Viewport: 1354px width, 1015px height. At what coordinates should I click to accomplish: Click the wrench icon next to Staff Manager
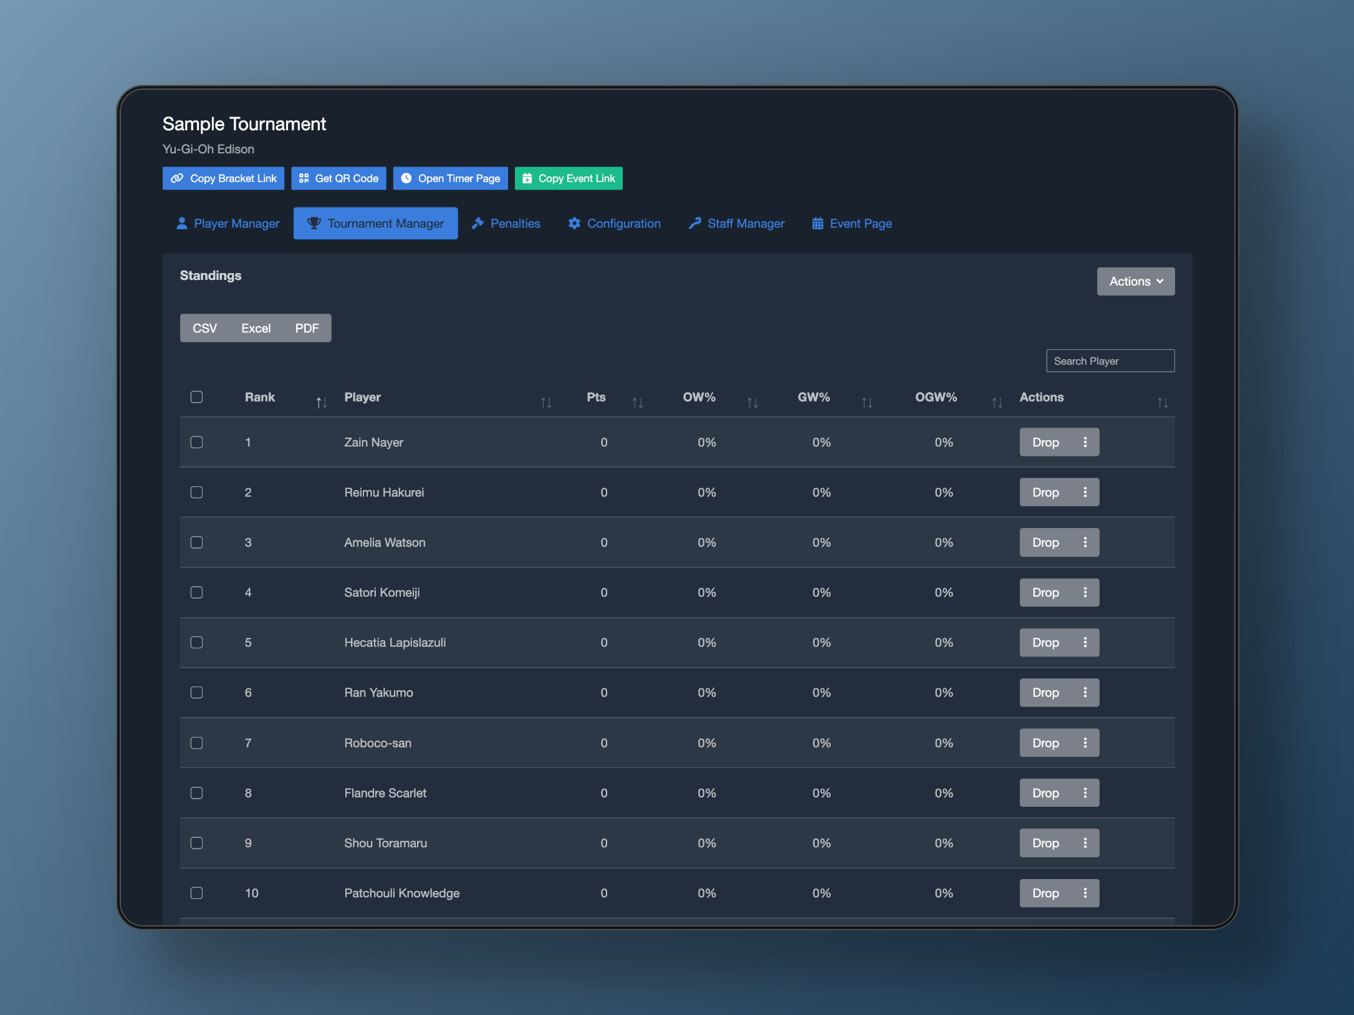pos(695,223)
